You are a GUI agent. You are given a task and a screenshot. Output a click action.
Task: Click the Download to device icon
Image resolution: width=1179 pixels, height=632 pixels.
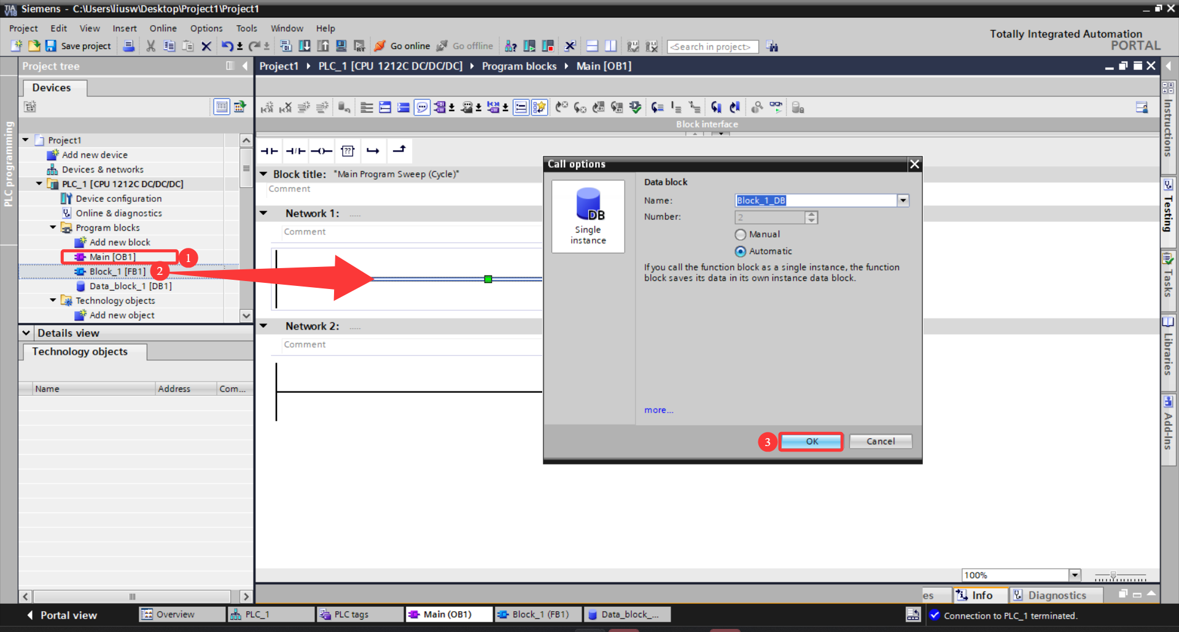(305, 46)
